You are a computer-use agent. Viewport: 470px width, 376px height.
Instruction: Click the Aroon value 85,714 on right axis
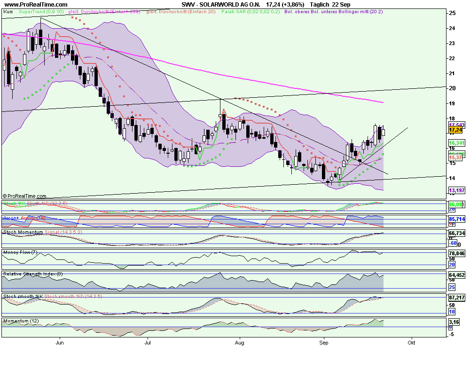pyautogui.click(x=456, y=219)
